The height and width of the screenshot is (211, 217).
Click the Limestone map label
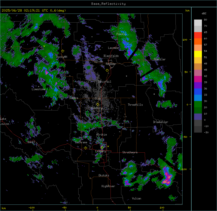pyautogui.click(x=39, y=89)
